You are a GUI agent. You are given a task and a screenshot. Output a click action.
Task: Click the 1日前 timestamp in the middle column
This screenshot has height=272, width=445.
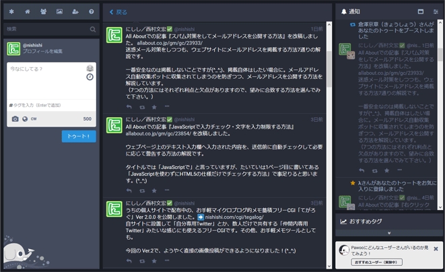[316, 29]
